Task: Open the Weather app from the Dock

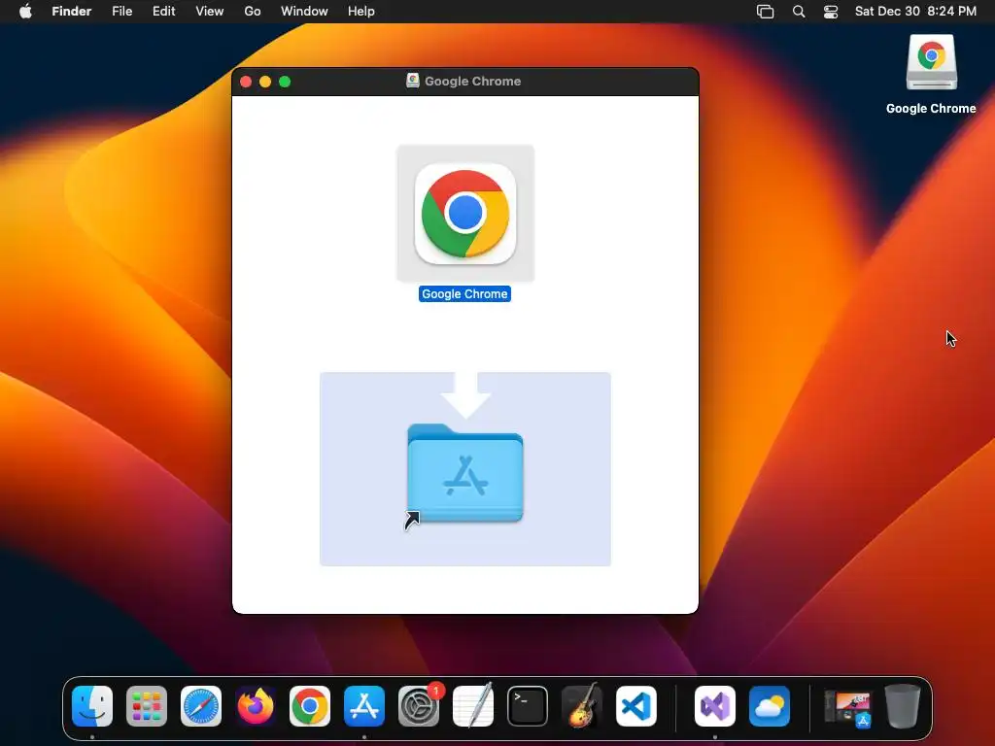Action: [x=770, y=705]
